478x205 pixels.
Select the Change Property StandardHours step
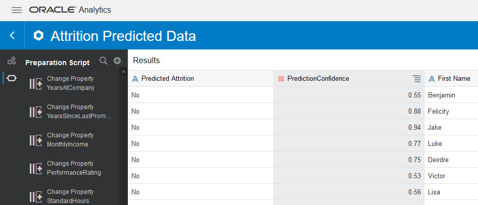71,196
